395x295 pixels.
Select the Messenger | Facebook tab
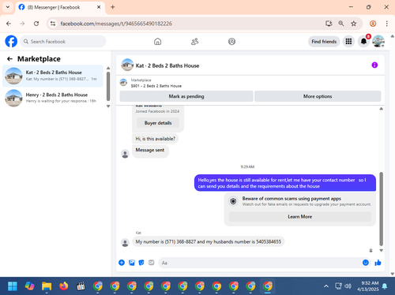pos(60,7)
